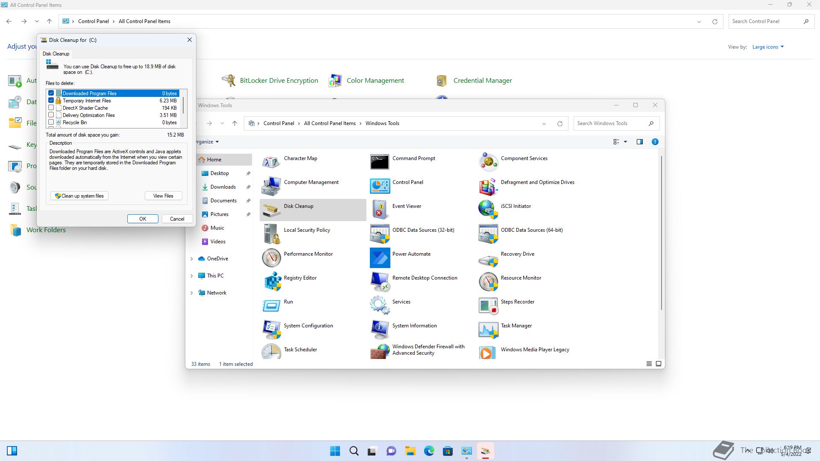This screenshot has width=820, height=461.
Task: Expand Network tree node
Action: pos(191,293)
